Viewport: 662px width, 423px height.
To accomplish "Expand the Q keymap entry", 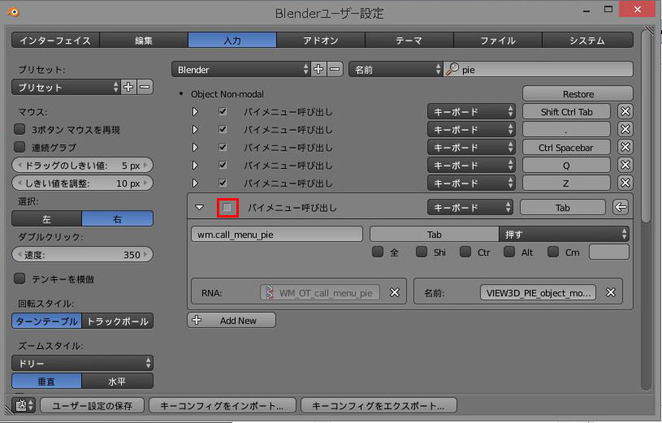I will (195, 165).
